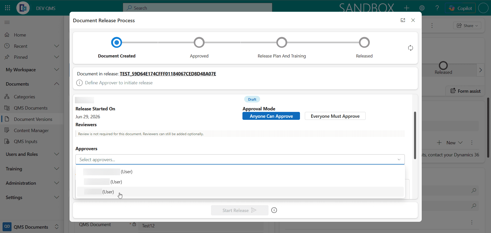Open the QMS Documents area switcher
Screen dimensions: 491x233
point(32,227)
